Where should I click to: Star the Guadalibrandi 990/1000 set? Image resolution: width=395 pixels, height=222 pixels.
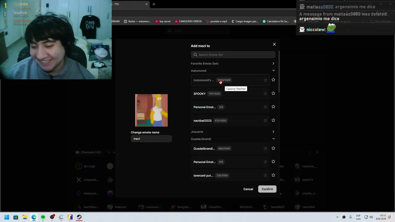273,148
